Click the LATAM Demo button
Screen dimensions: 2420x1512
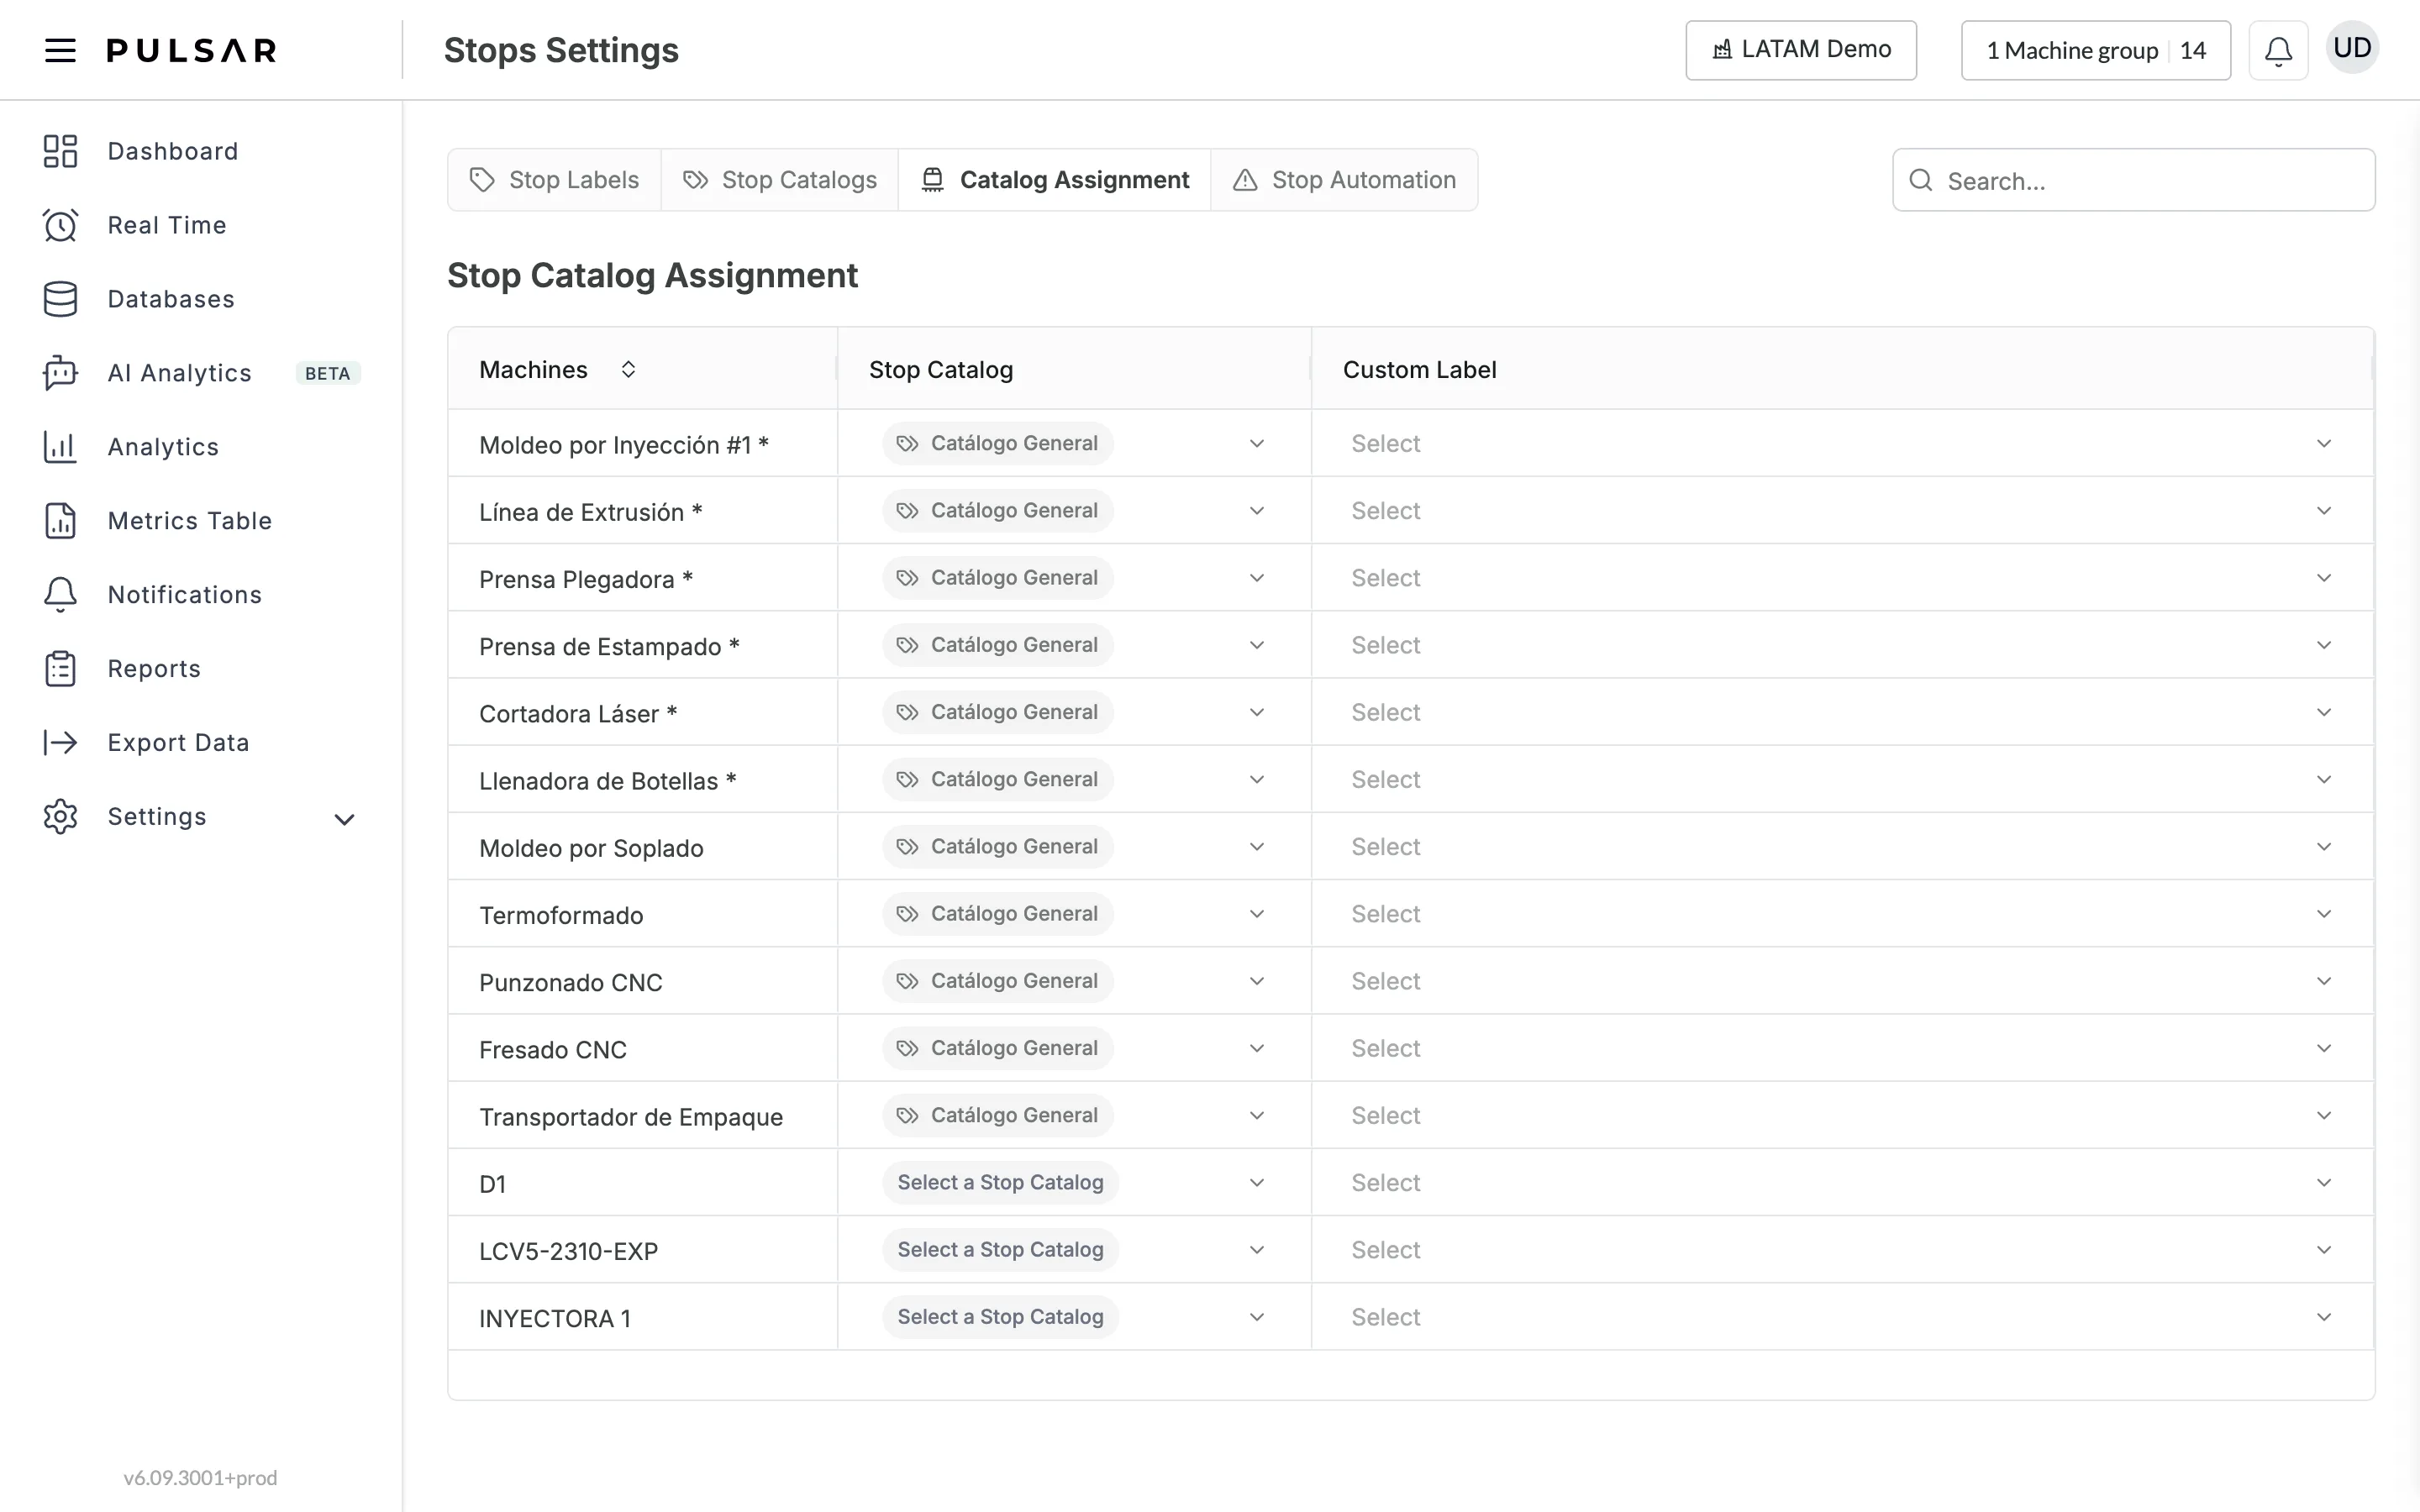click(x=1801, y=50)
